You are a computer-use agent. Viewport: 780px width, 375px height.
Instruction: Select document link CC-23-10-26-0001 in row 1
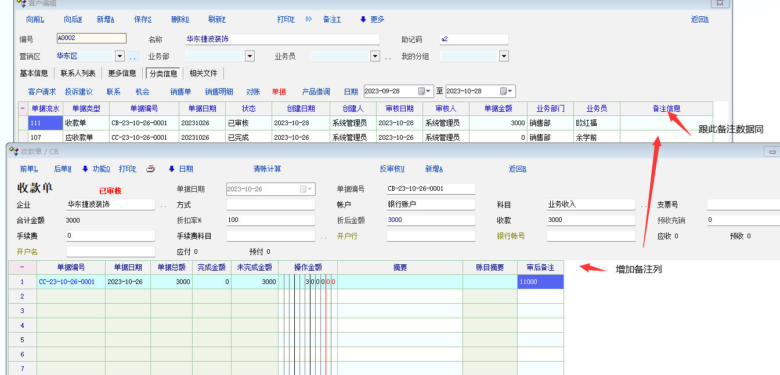(67, 282)
